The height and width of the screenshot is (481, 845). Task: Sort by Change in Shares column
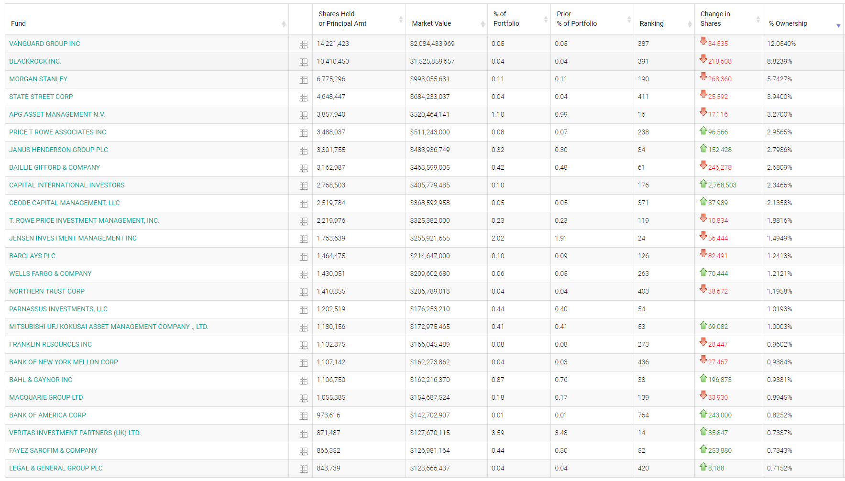pos(729,20)
